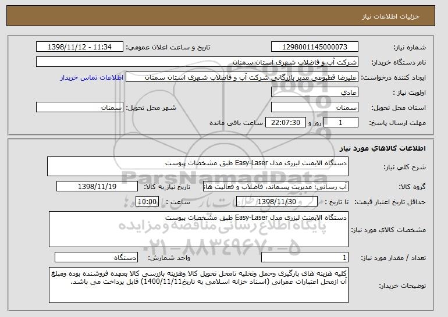The image size is (448, 317).
Task: Select the remaining time field 22:07:30
Action: [x=286, y=123]
